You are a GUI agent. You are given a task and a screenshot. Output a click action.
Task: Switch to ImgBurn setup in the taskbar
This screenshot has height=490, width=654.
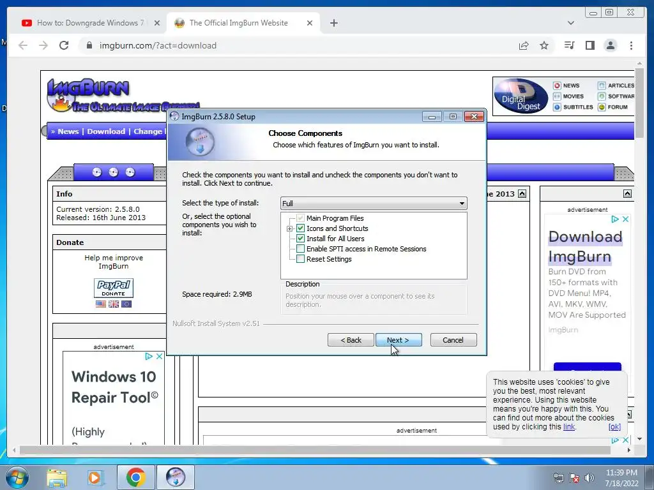click(x=176, y=477)
